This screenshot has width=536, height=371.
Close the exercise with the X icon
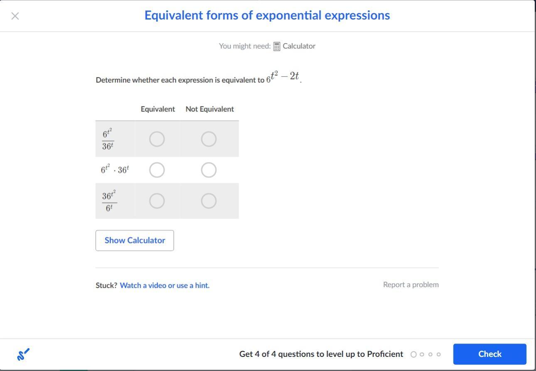[x=15, y=16]
